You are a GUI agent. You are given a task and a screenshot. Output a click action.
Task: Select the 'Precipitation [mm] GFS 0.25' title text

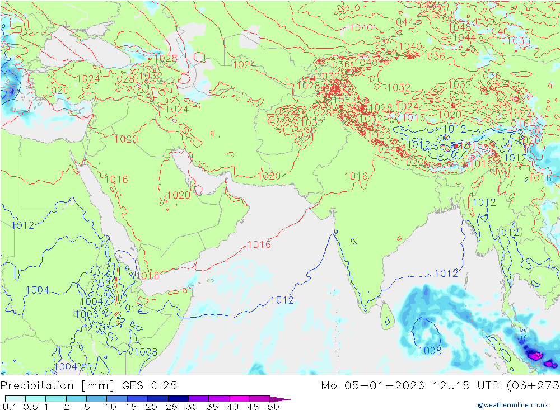pyautogui.click(x=88, y=385)
